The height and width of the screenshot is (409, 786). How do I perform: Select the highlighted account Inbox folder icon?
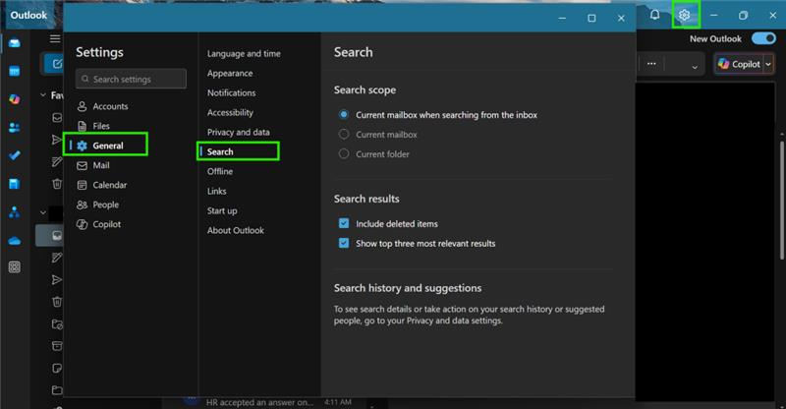click(57, 235)
